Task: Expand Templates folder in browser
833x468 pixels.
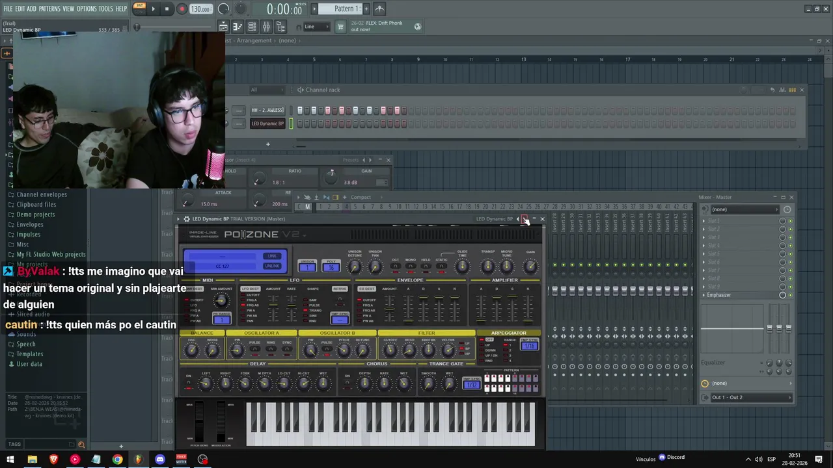Action: coord(30,354)
